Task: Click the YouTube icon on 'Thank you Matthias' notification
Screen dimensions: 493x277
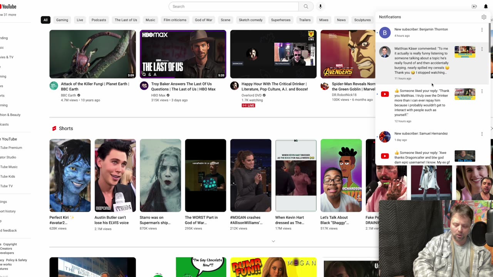Action: [385, 94]
